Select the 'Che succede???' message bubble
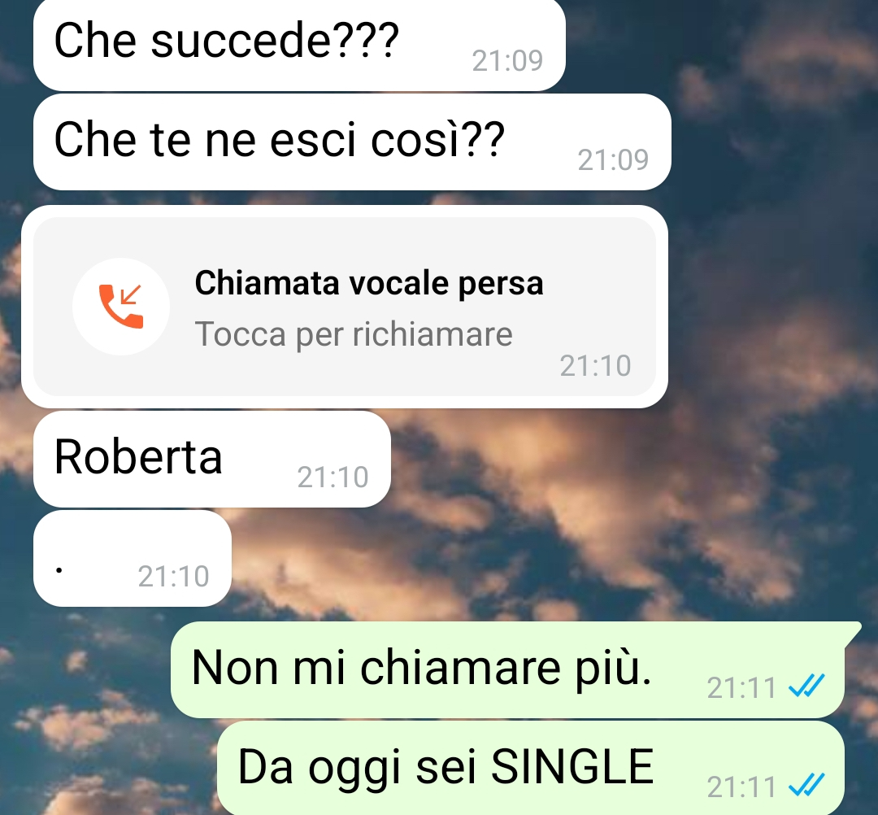 (x=299, y=45)
